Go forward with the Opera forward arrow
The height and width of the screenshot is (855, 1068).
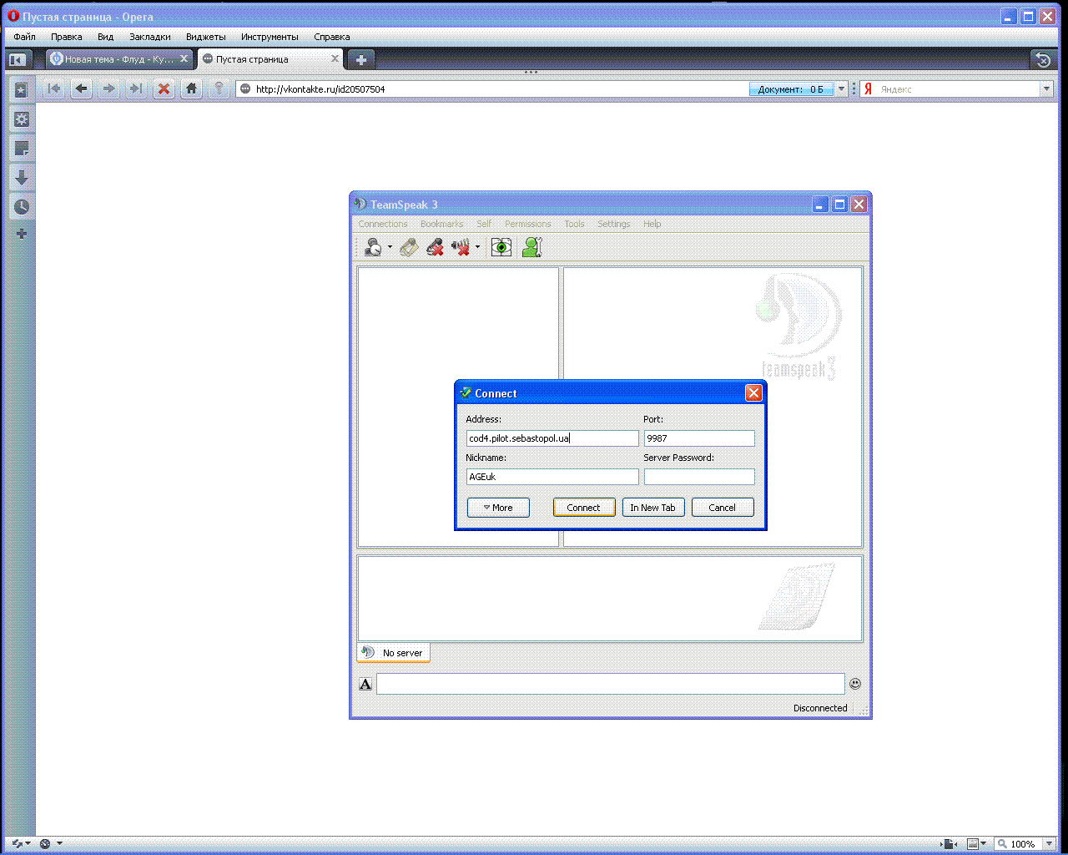point(108,89)
